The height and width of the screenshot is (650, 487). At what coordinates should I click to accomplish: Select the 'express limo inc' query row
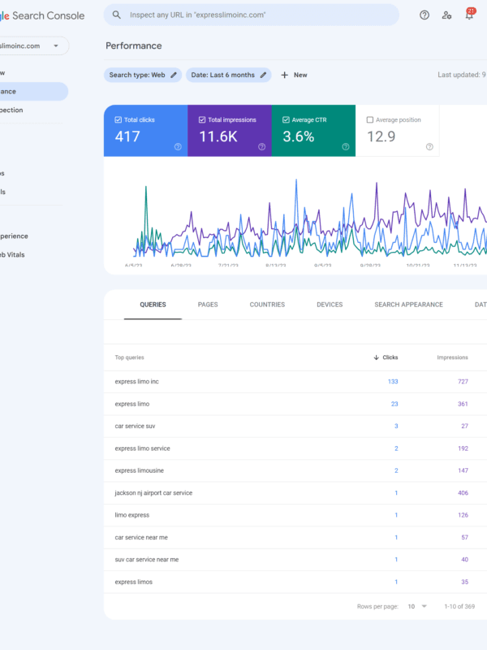pos(295,382)
